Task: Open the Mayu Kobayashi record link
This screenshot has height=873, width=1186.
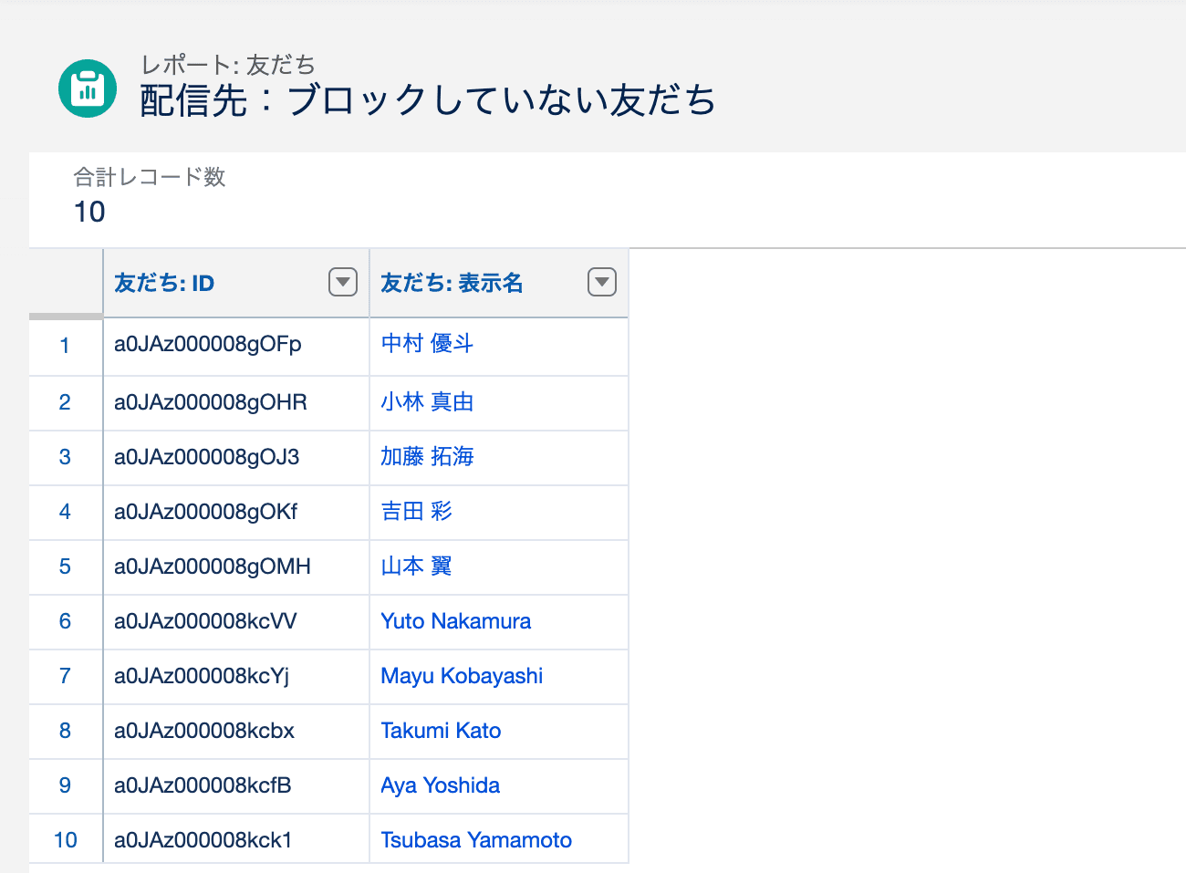Action: point(462,676)
